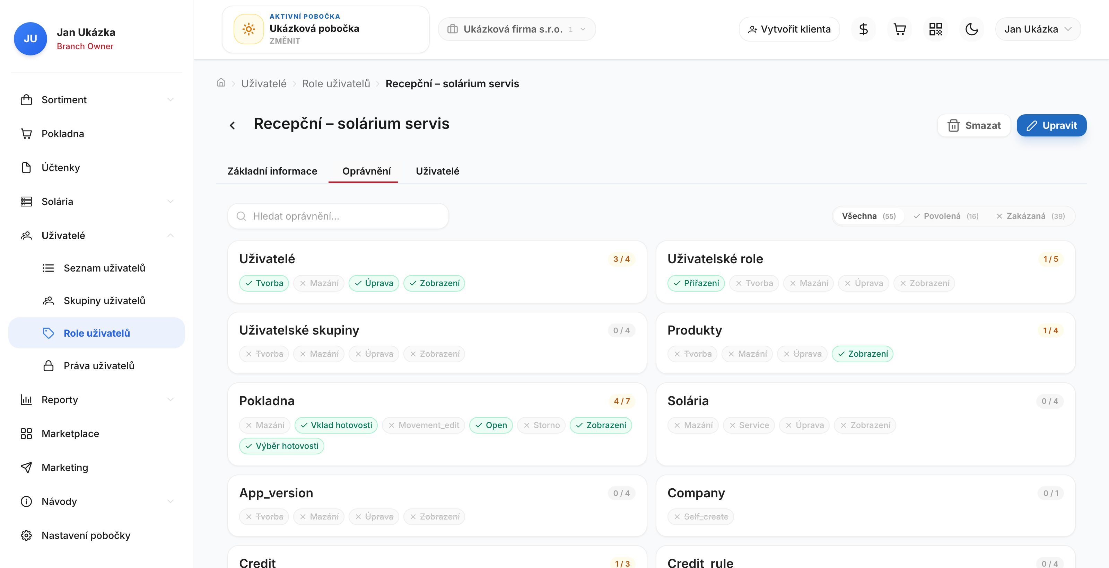Screen dimensions: 1109x568
Task: Click the dollar sign icon in header
Action: (863, 29)
